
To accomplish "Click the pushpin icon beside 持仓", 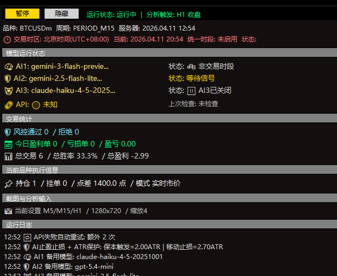I will click(x=9, y=184).
